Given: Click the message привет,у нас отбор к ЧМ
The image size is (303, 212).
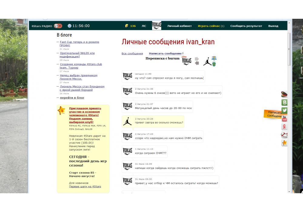Looking at the screenshot, I should click(x=176, y=183).
